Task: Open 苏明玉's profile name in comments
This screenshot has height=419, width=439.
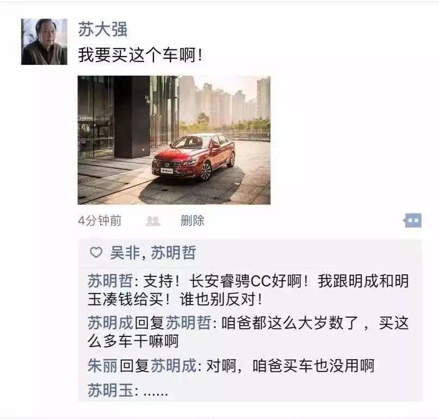Action: (x=110, y=390)
